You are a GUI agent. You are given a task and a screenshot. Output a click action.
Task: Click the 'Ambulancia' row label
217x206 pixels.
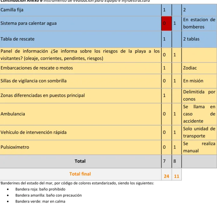pyautogui.click(x=13, y=114)
